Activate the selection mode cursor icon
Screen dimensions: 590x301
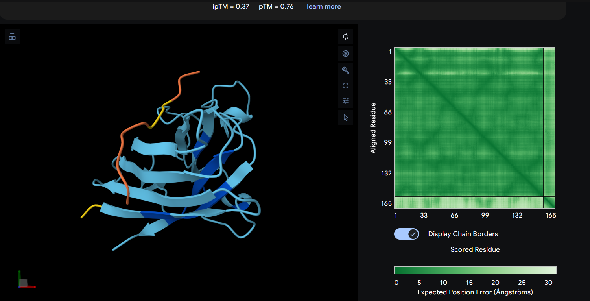coord(346,118)
